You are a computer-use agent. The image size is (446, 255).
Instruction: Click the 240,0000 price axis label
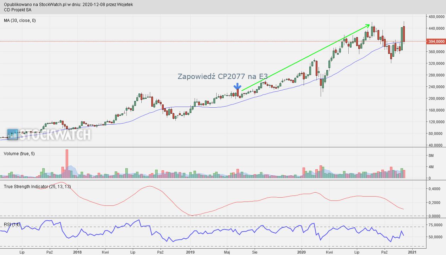pos(436,87)
